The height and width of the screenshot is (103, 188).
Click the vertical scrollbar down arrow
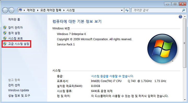[185, 100]
